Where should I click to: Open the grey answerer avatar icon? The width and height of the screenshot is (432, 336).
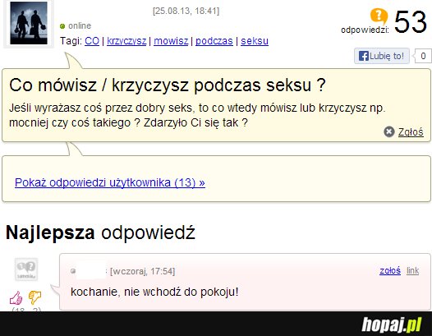coord(26,269)
